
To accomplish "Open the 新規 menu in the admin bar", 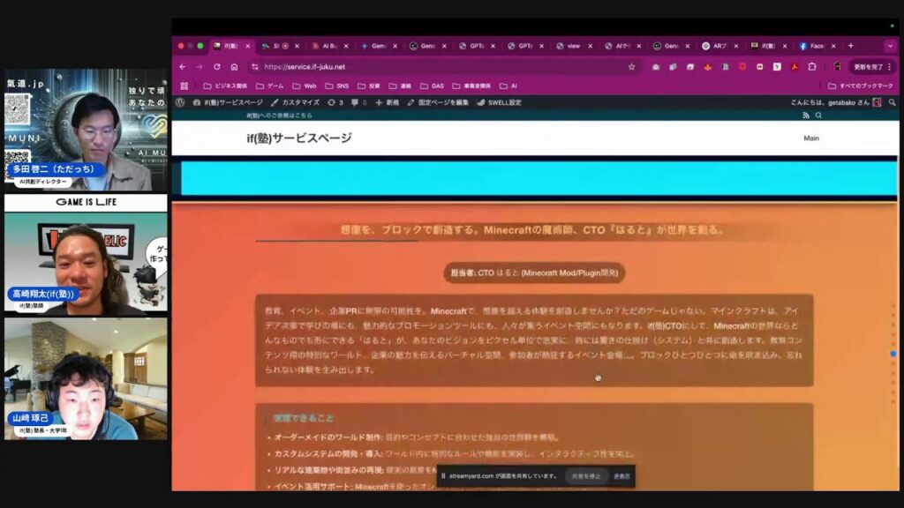I will pyautogui.click(x=387, y=102).
